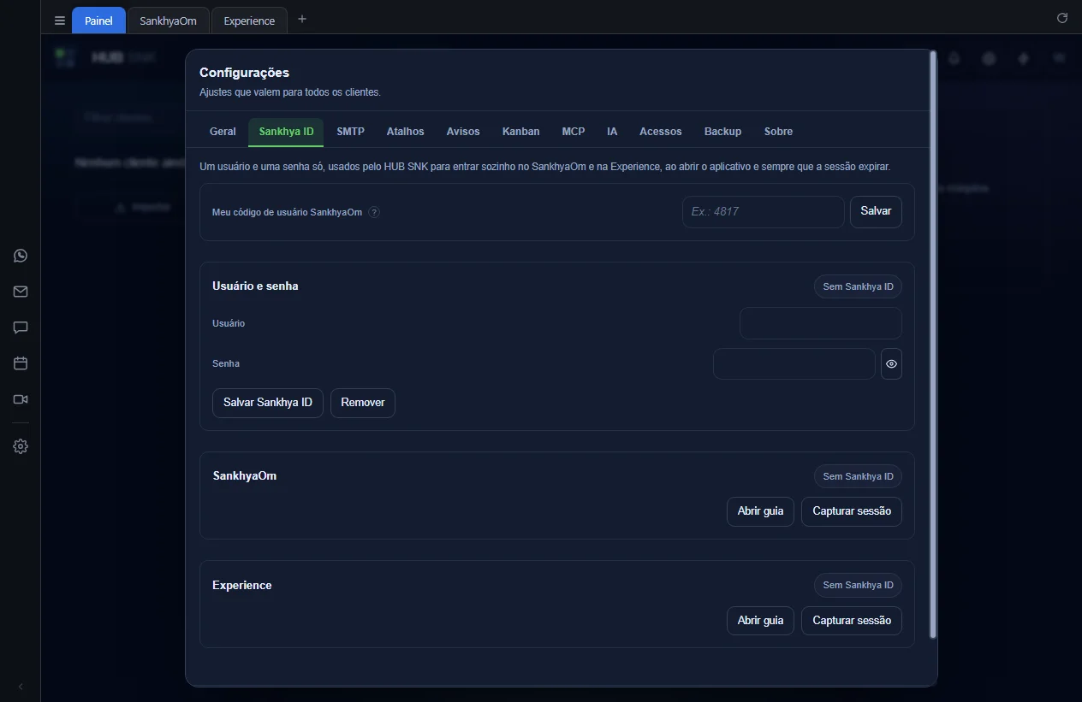Open the IA settings tab
The image size is (1082, 702).
612,132
